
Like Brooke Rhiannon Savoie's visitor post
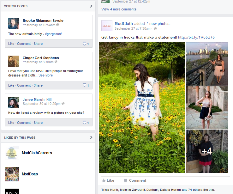click(x=11, y=44)
